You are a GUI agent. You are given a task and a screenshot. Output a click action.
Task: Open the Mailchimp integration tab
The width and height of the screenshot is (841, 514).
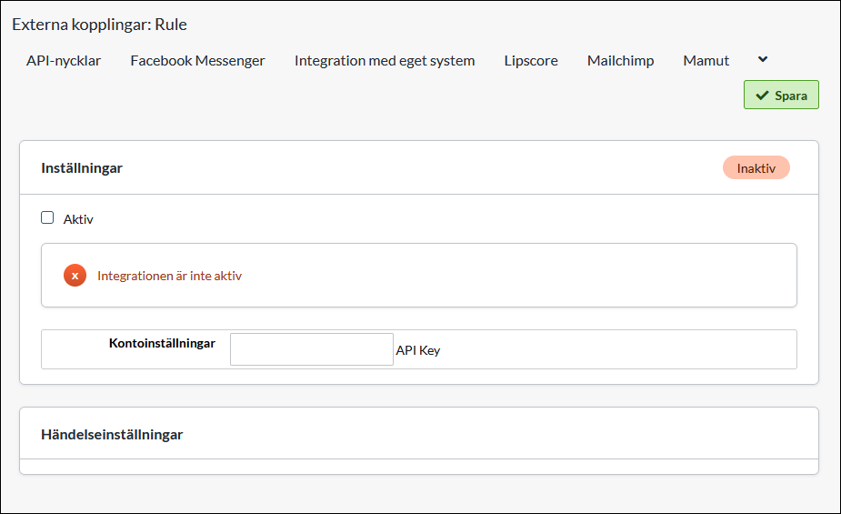620,61
